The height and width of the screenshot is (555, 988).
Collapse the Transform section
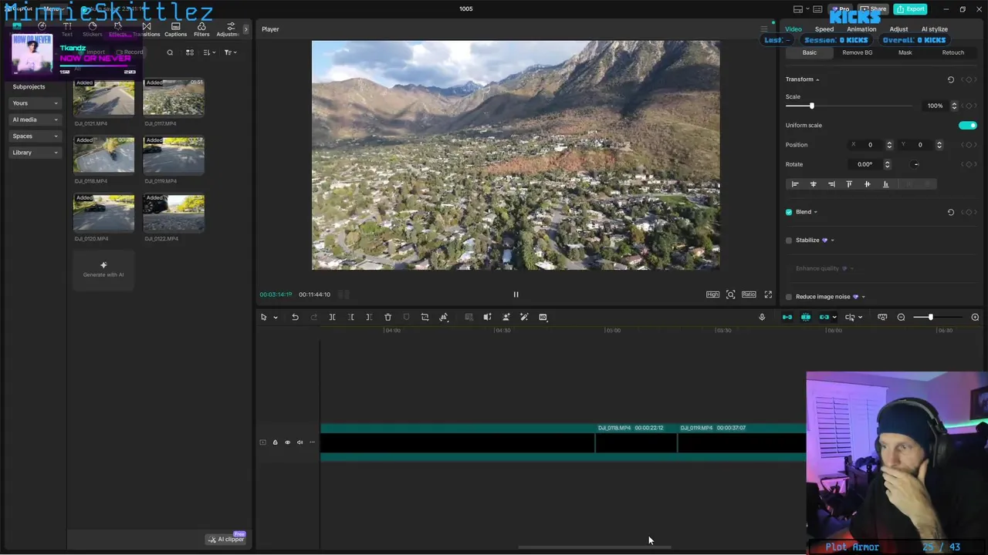(817, 79)
